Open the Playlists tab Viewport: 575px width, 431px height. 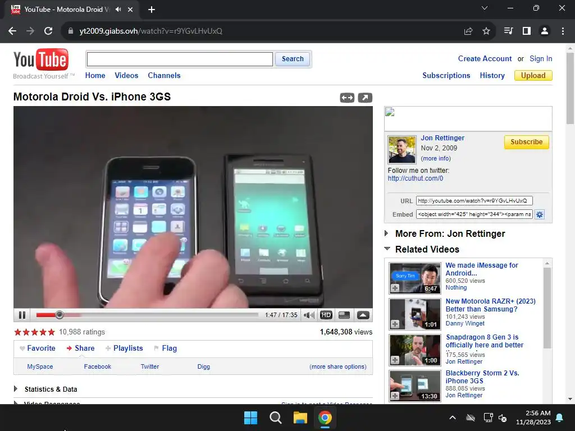point(127,348)
